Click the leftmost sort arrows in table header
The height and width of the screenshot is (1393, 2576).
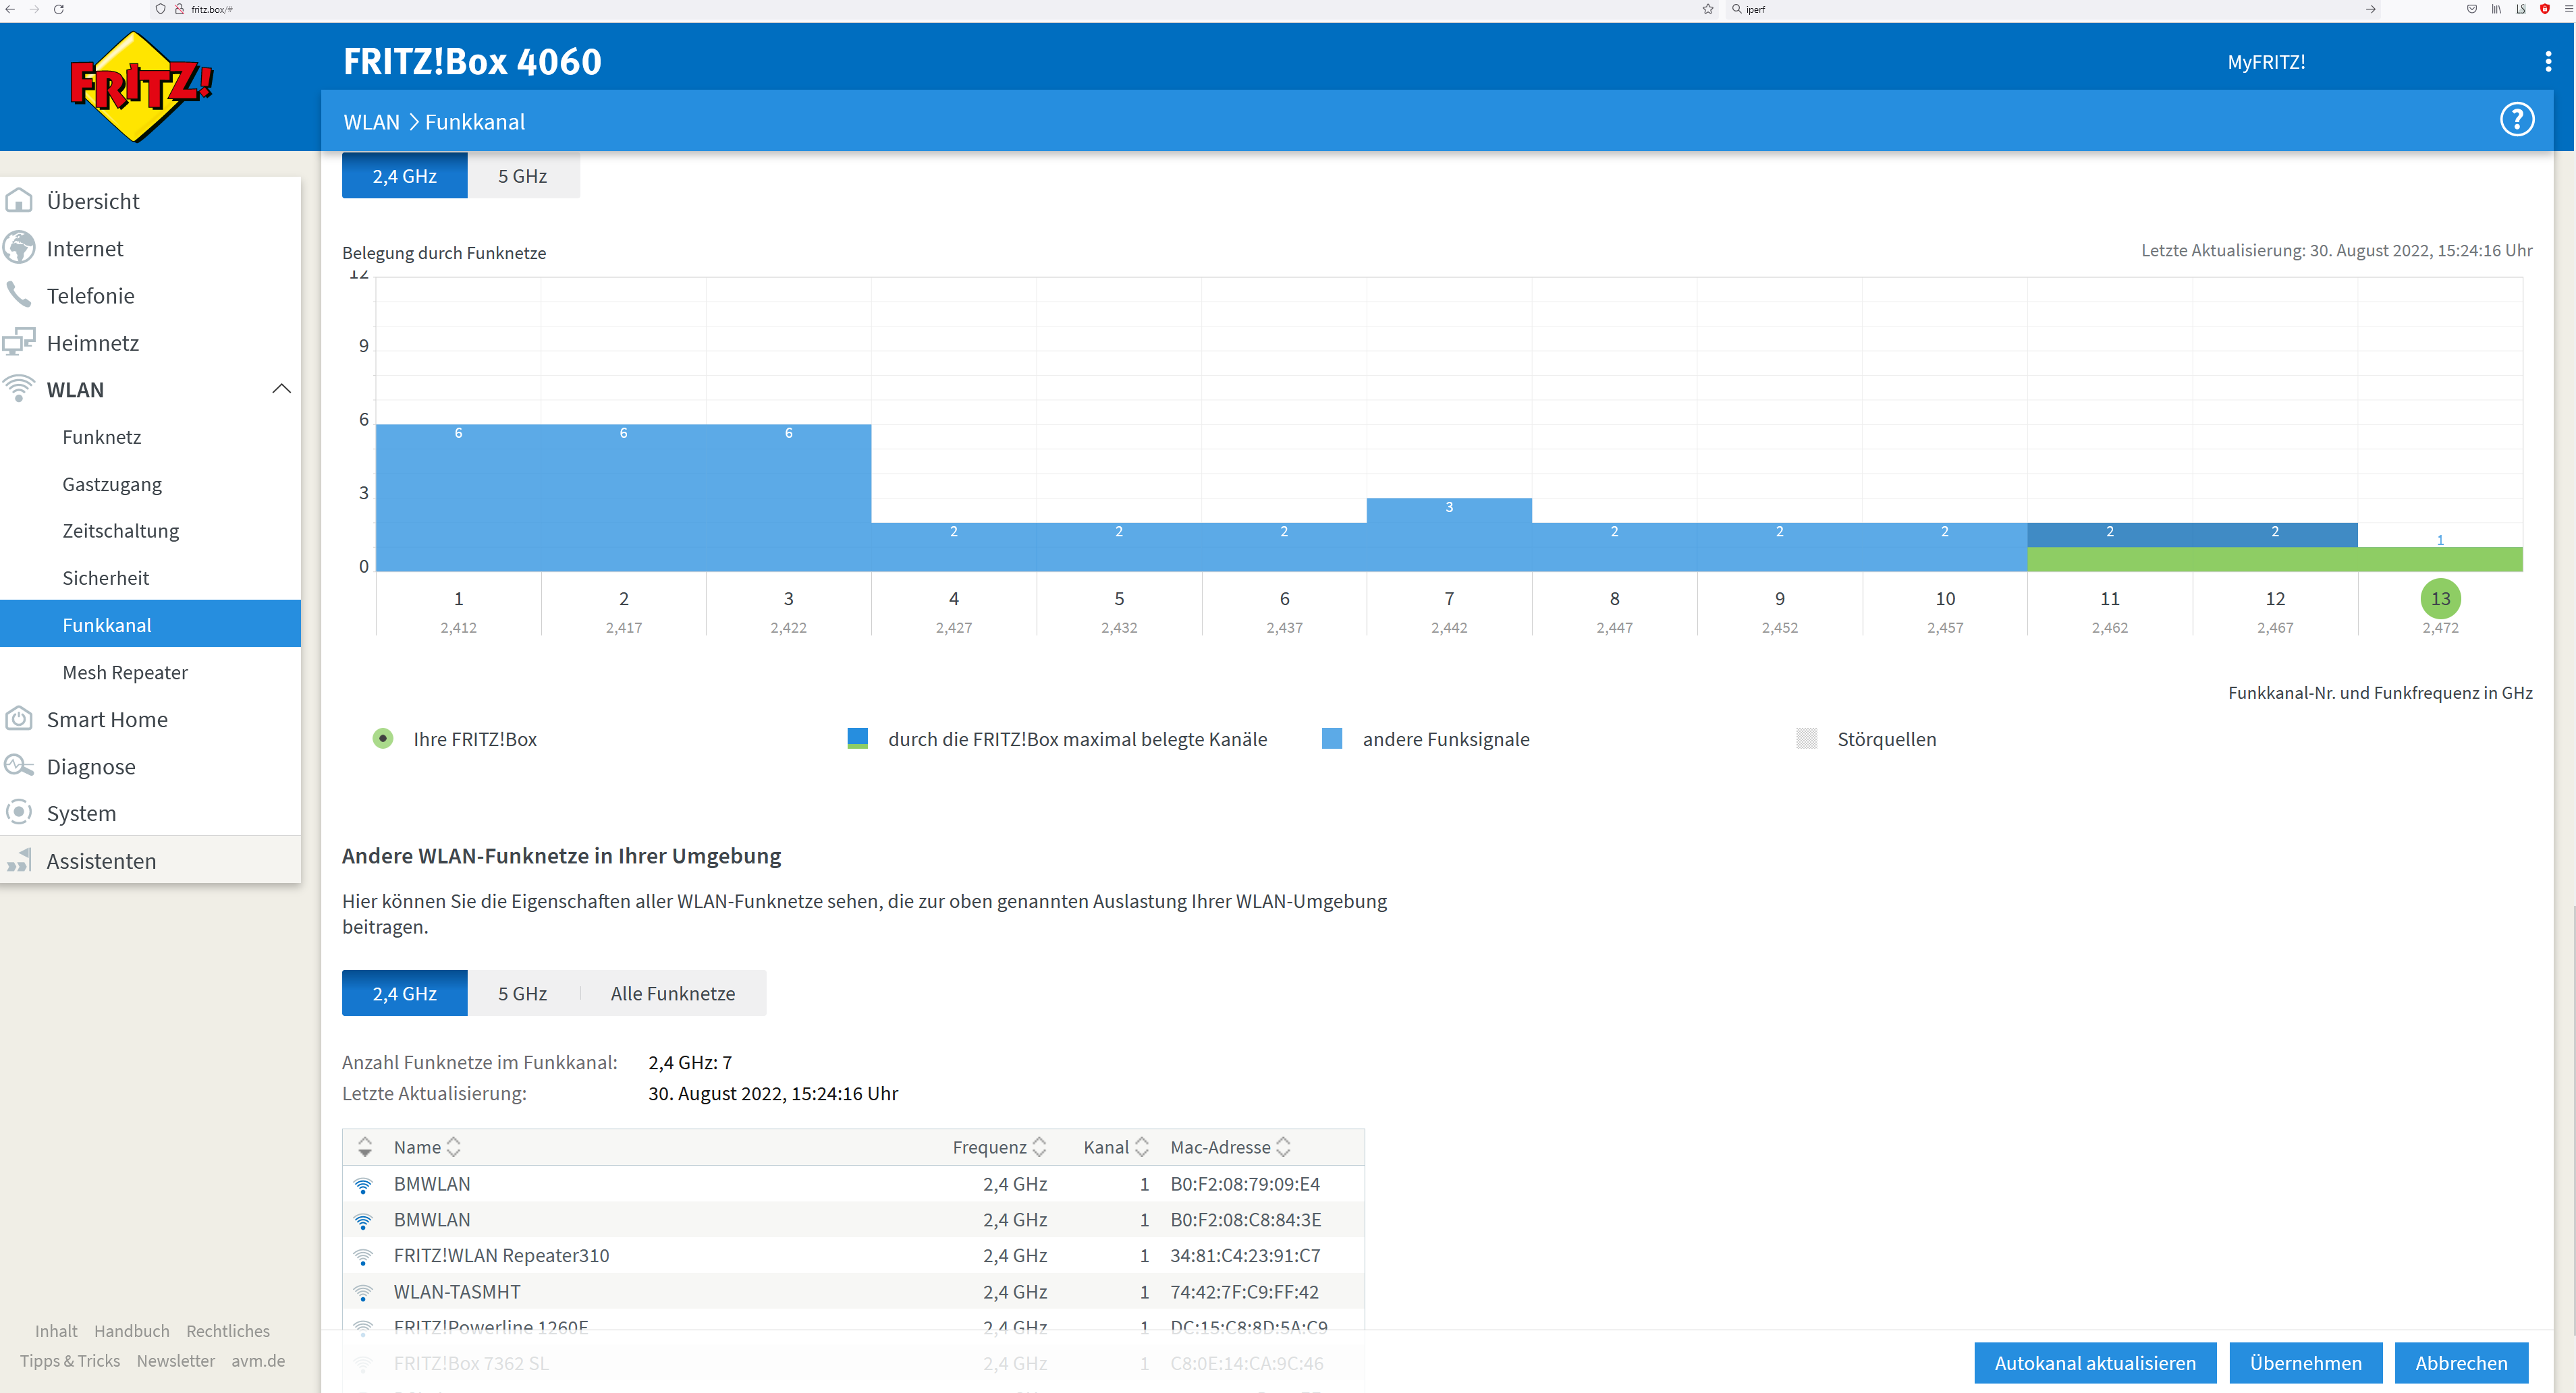[x=365, y=1147]
